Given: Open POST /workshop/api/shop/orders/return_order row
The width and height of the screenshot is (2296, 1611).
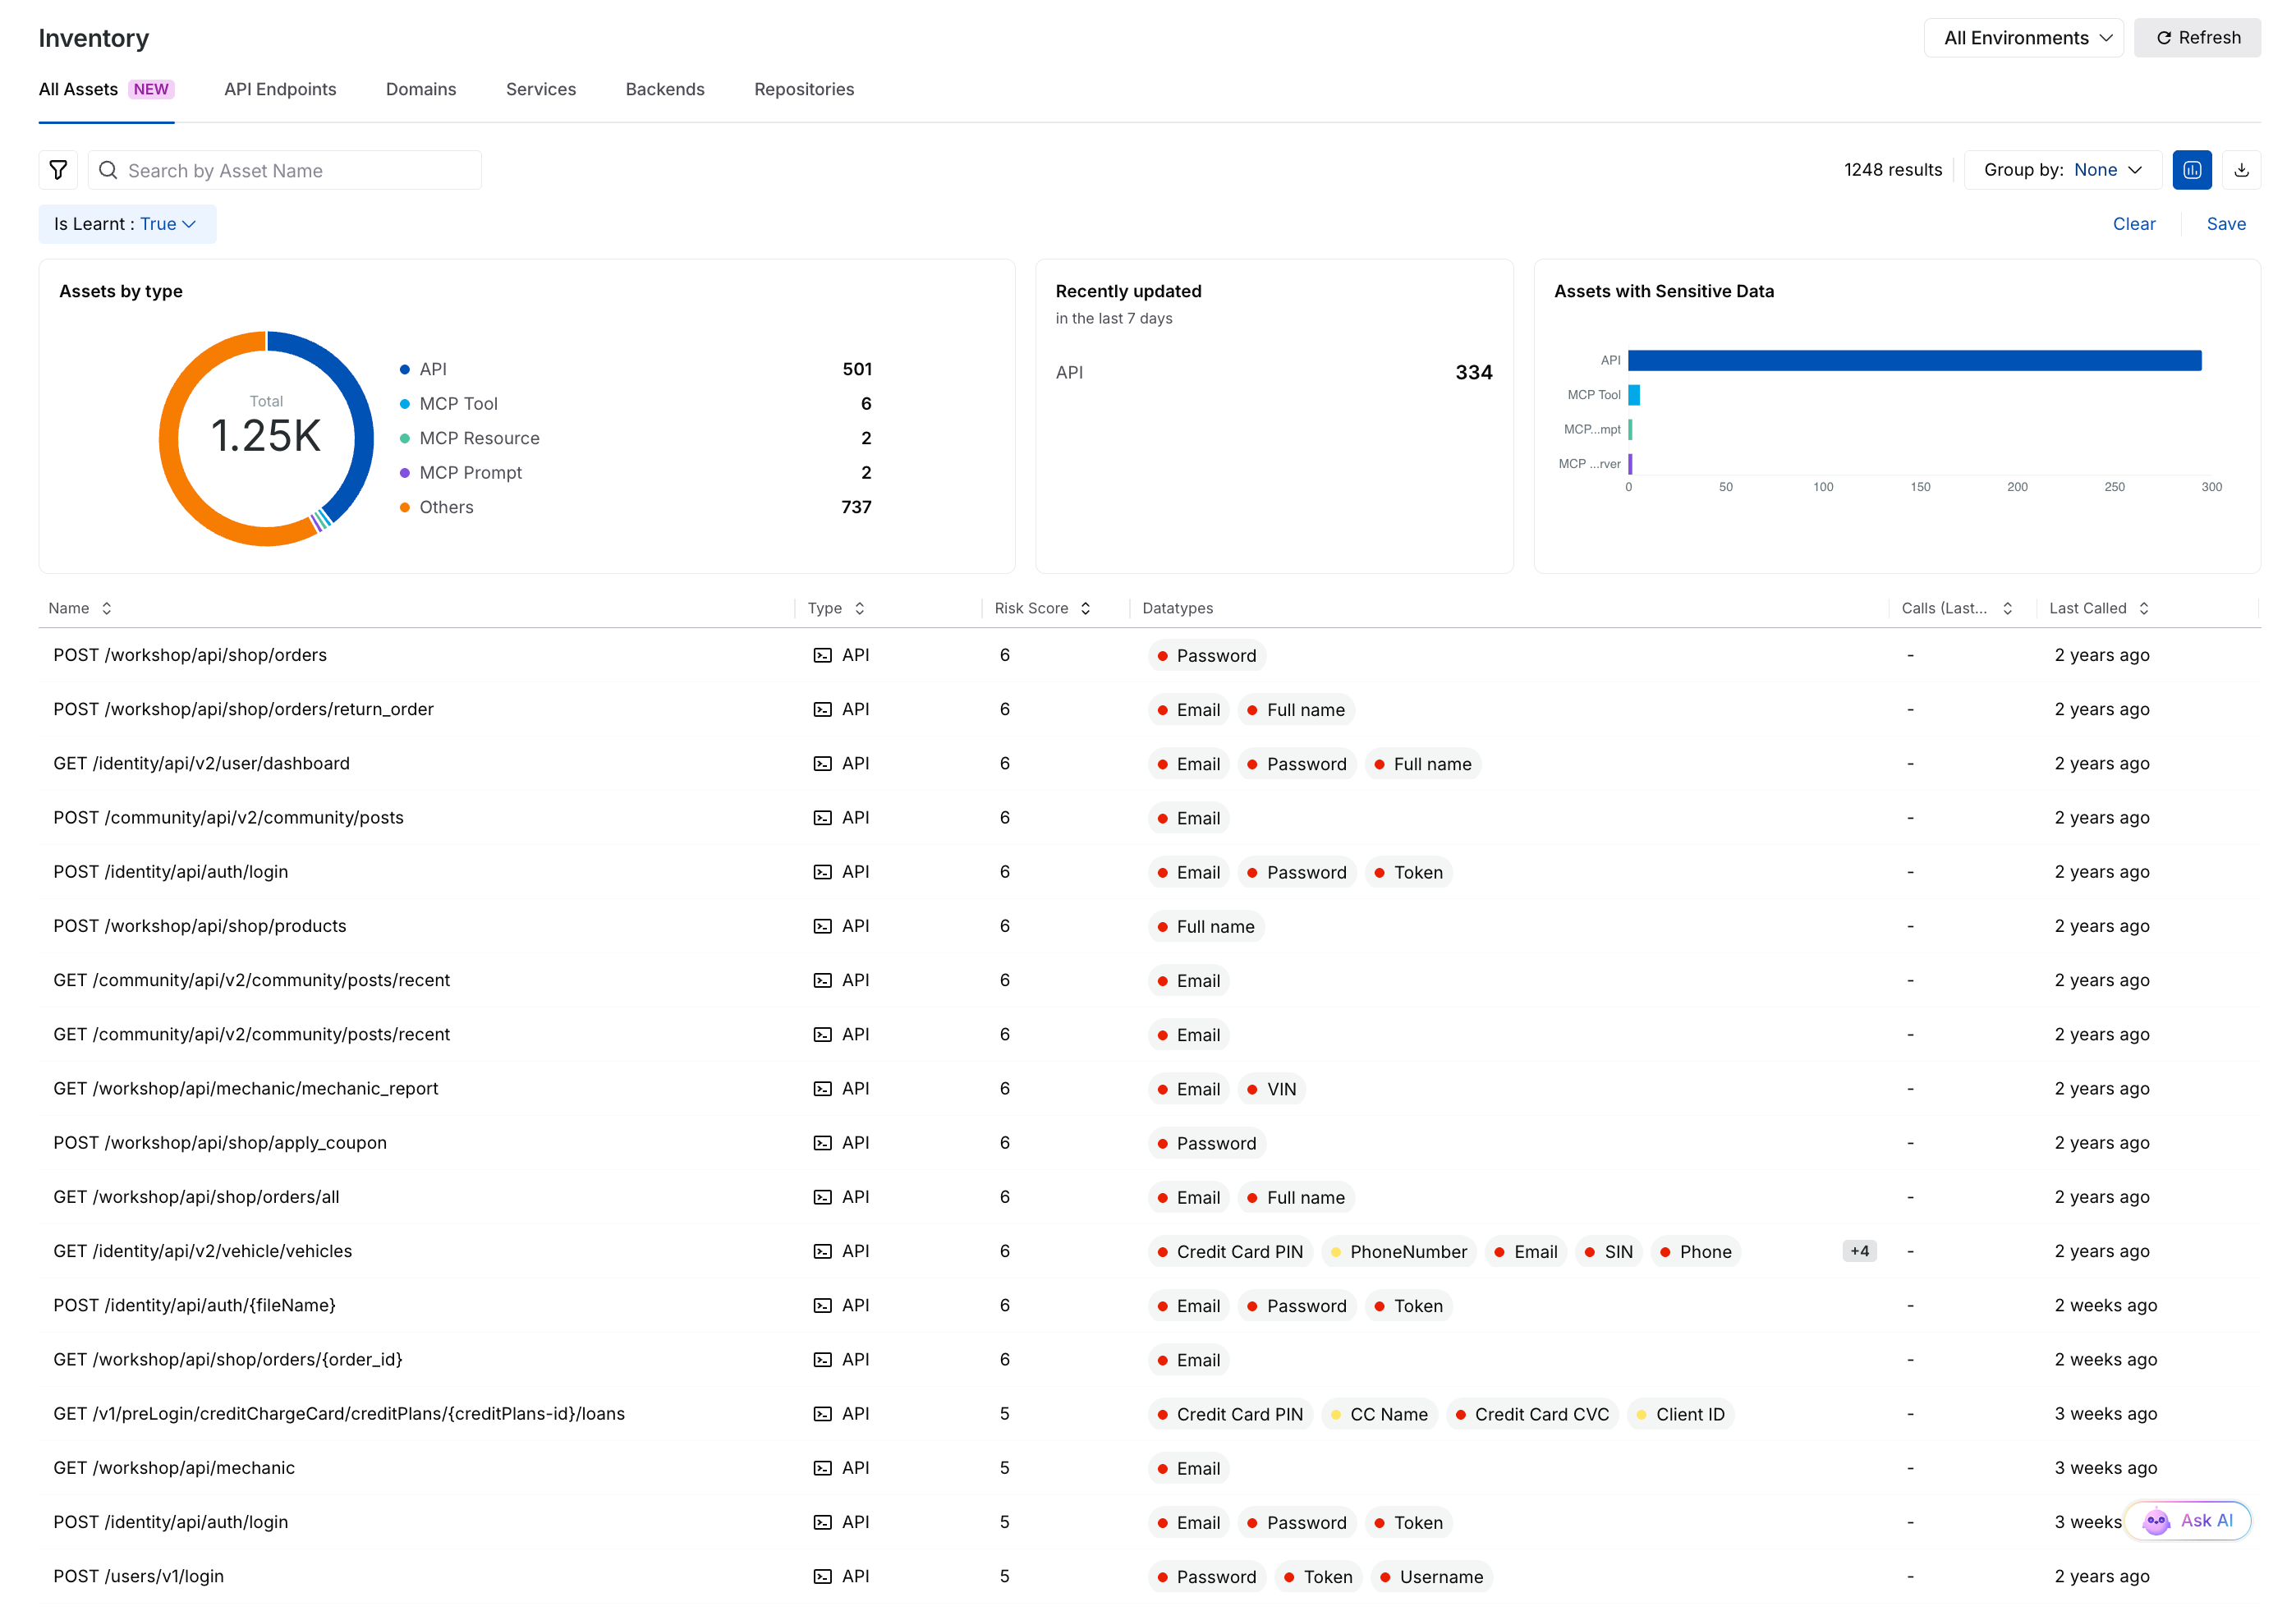Looking at the screenshot, I should click(1149, 709).
